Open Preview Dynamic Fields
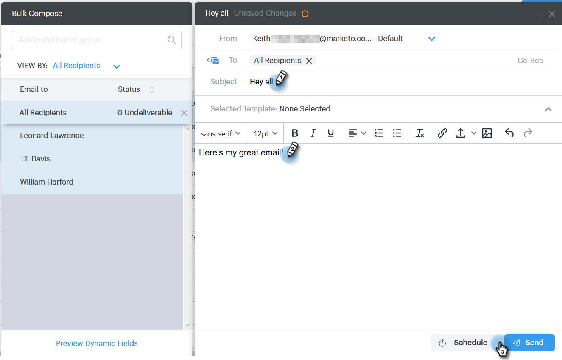Viewport: 562px width, 360px height. [x=97, y=343]
